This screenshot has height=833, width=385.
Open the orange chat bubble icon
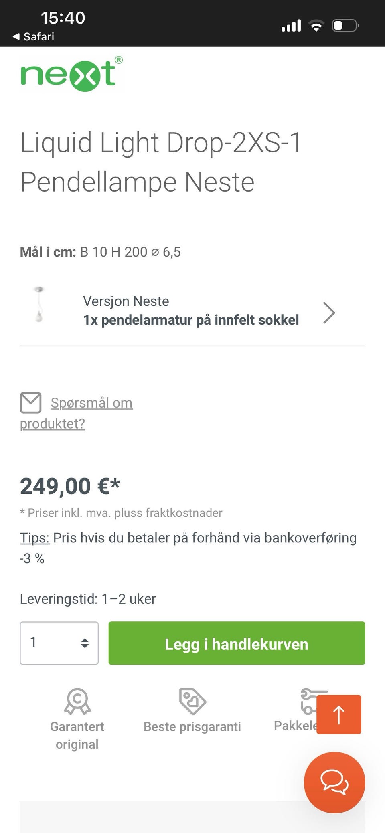(334, 782)
